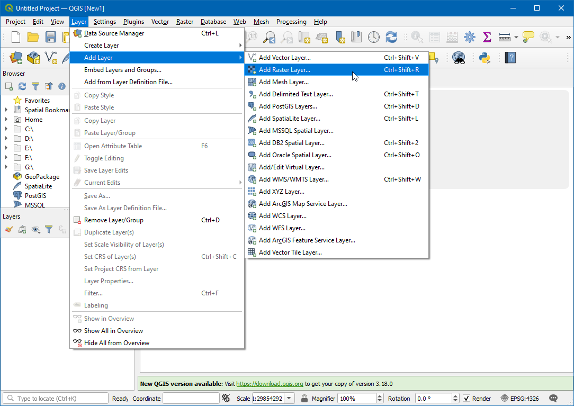Select Add Delimited Text Layer menu entry

295,94
